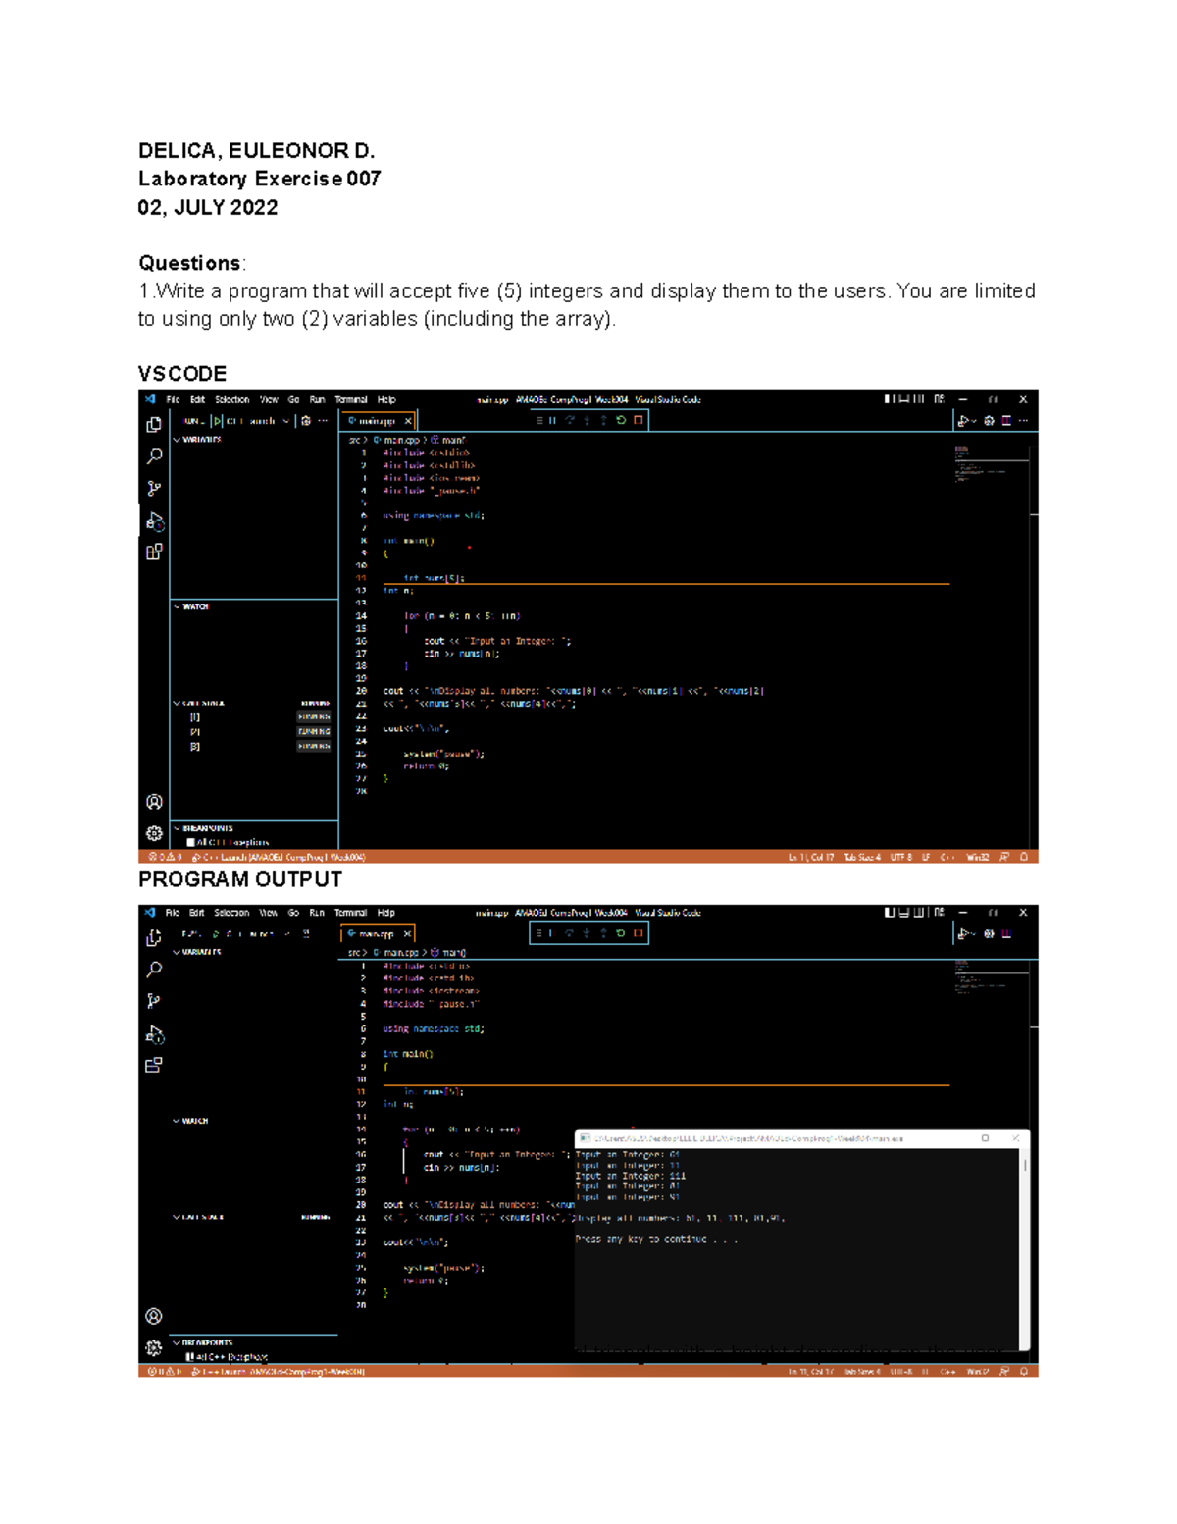
Task: Open debug launch configuration dropdown in top VS Code
Action: tap(285, 421)
